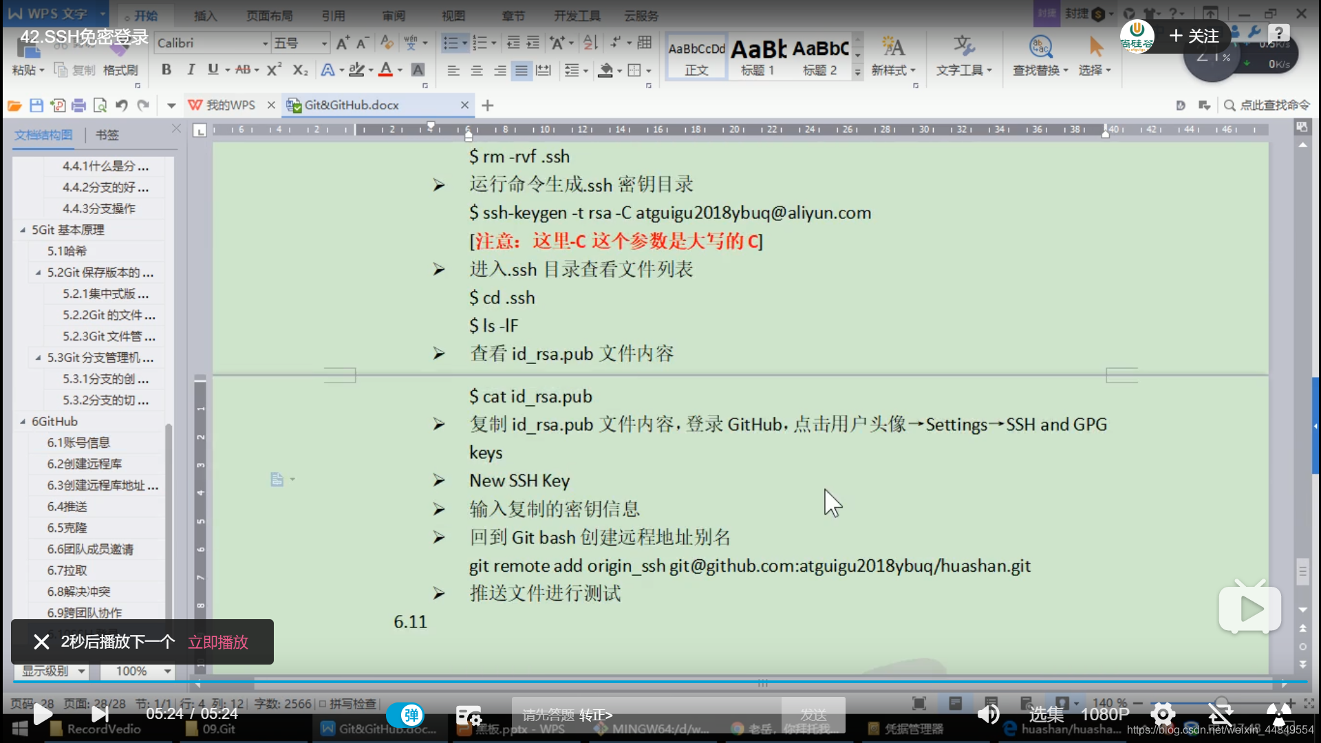The image size is (1321, 743).
Task: Close the next-video countdown popup
Action: point(41,642)
